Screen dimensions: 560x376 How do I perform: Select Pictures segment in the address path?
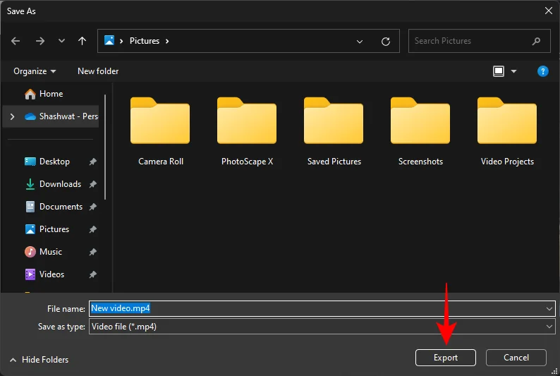tap(145, 41)
